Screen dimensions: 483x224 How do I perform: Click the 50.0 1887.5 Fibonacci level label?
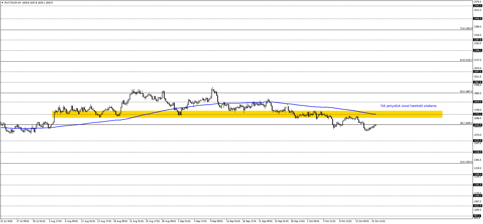466,92
